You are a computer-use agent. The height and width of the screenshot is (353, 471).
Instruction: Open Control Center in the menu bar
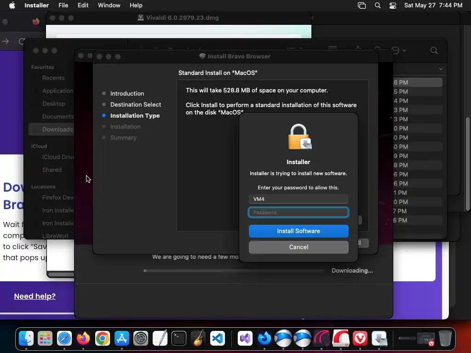pos(393,6)
